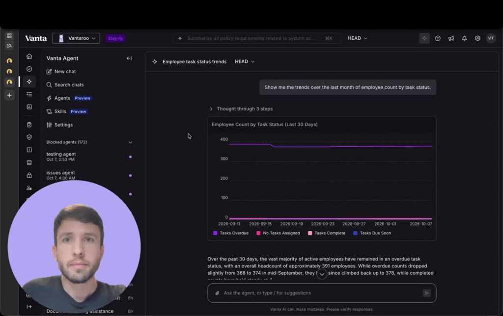Click the paperclip attach icon

point(217,293)
